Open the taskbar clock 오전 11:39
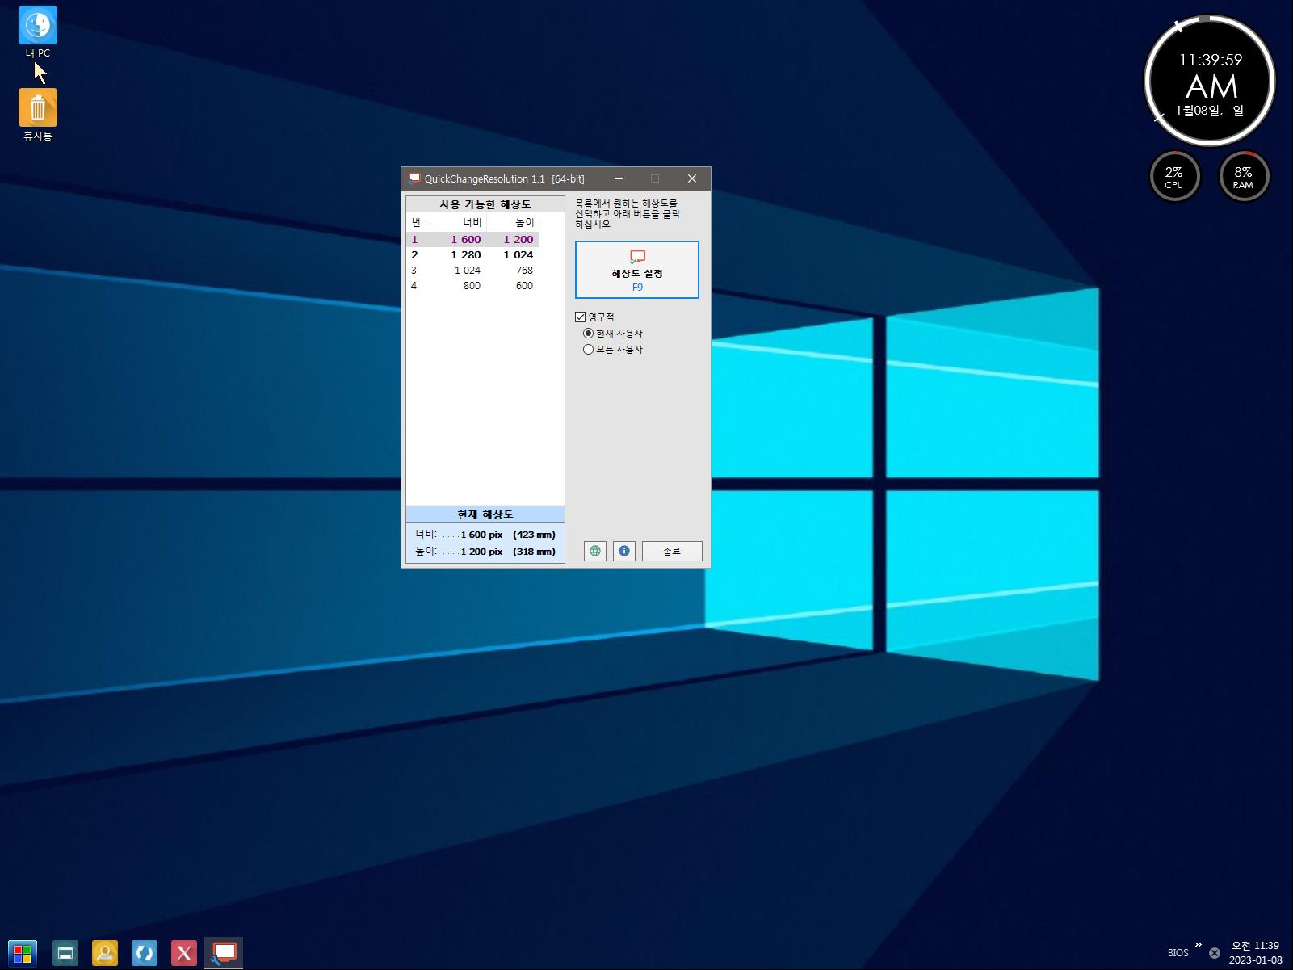The width and height of the screenshot is (1293, 970). [1255, 953]
